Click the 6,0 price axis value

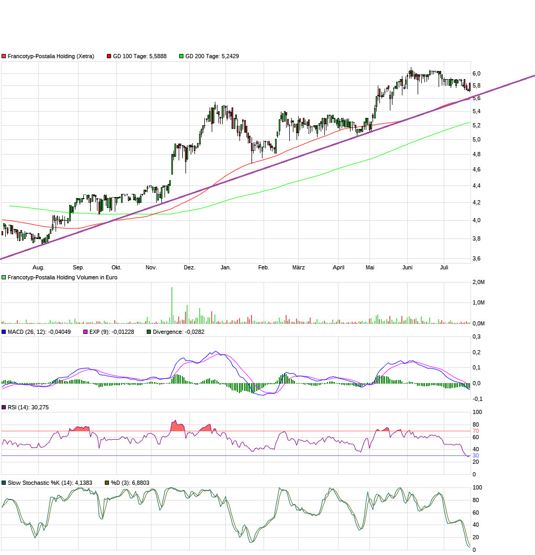click(x=477, y=73)
